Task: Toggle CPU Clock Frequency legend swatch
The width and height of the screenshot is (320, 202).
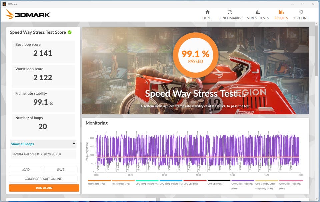Action: click(243, 181)
